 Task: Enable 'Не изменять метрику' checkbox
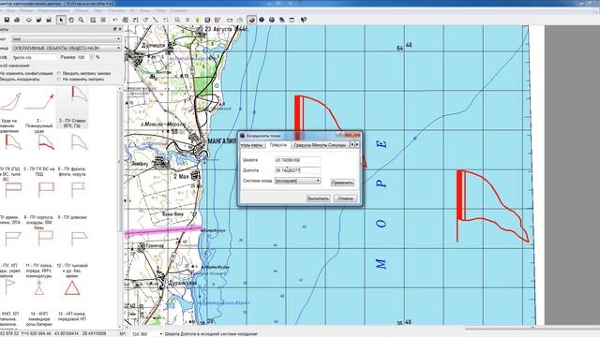[59, 80]
